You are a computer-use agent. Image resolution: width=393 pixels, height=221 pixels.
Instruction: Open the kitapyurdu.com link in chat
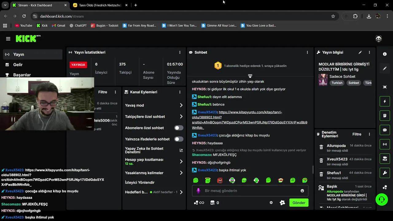click(x=250, y=120)
